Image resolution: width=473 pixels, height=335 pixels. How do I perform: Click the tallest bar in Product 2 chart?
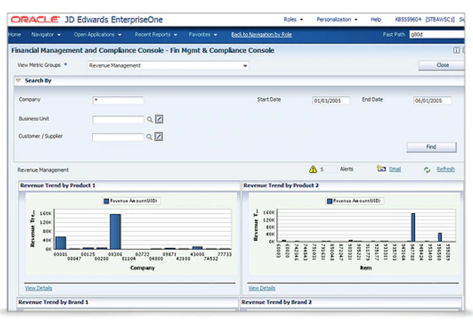[x=413, y=227]
